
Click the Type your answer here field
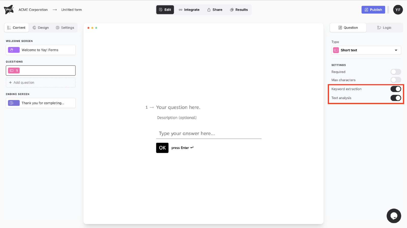[x=209, y=134]
